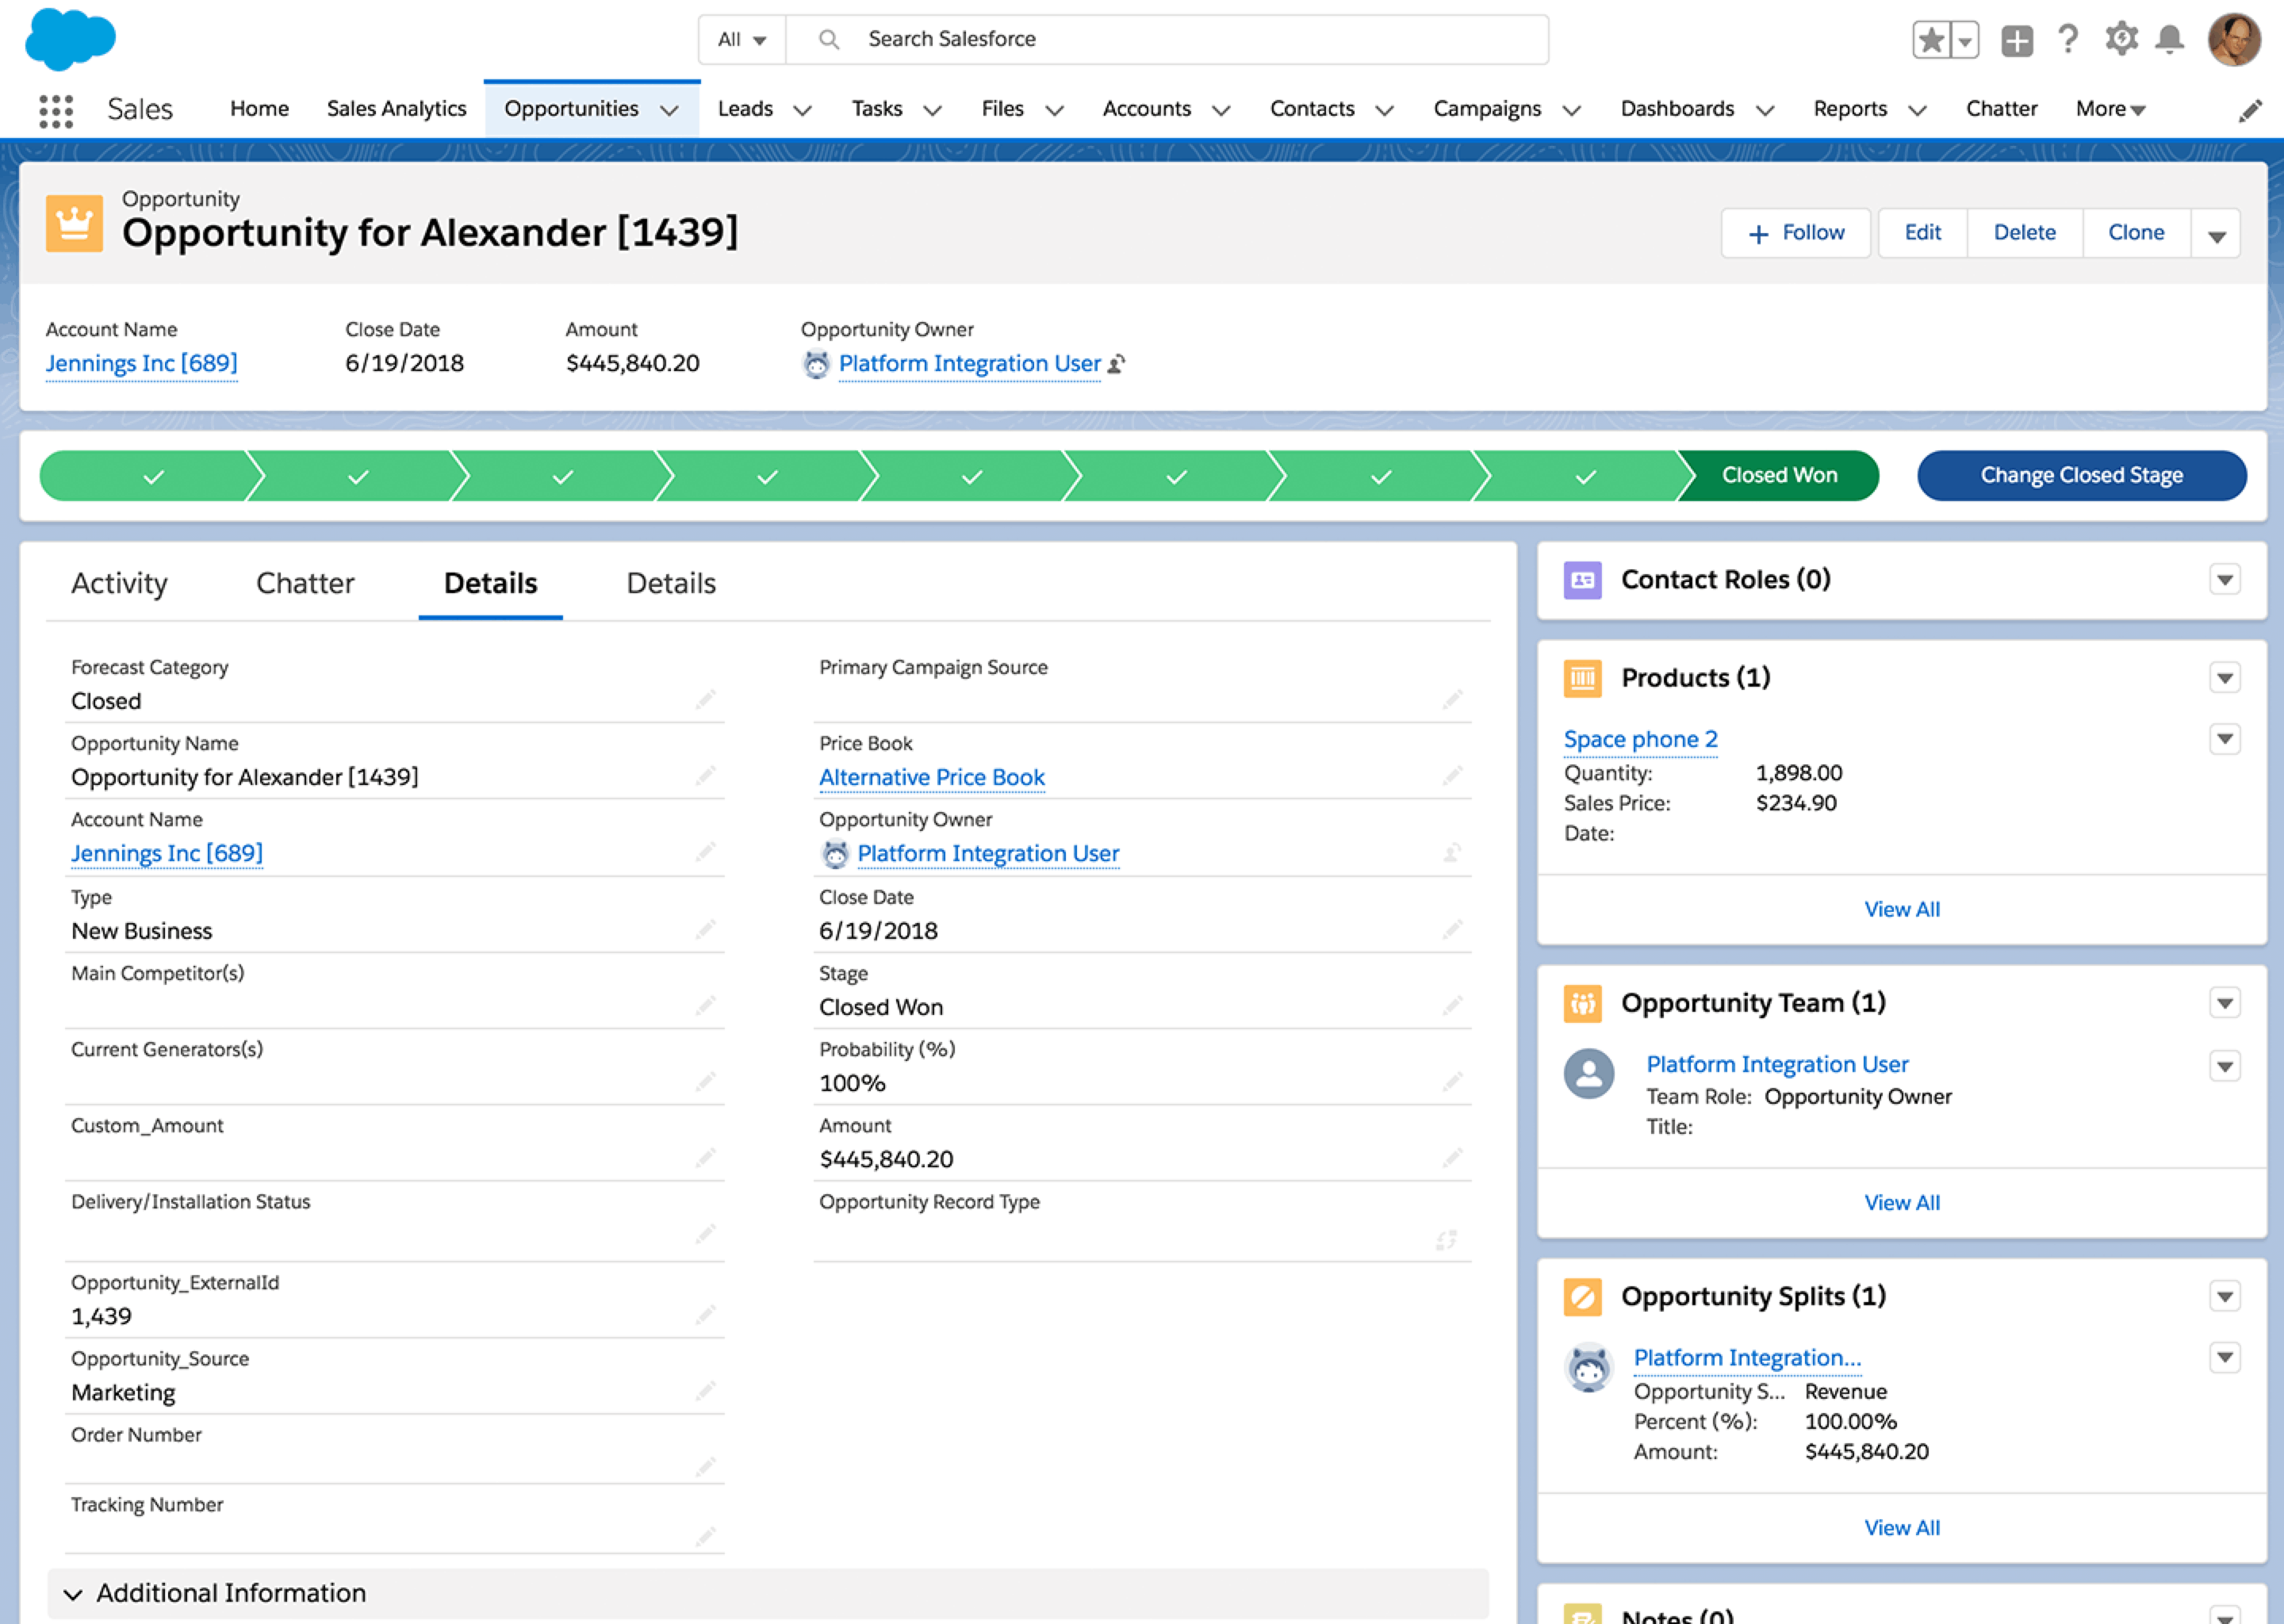
Task: Open the user avatar profile menu
Action: pyautogui.click(x=2233, y=40)
